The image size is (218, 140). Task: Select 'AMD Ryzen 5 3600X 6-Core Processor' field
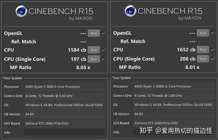pos(173,86)
